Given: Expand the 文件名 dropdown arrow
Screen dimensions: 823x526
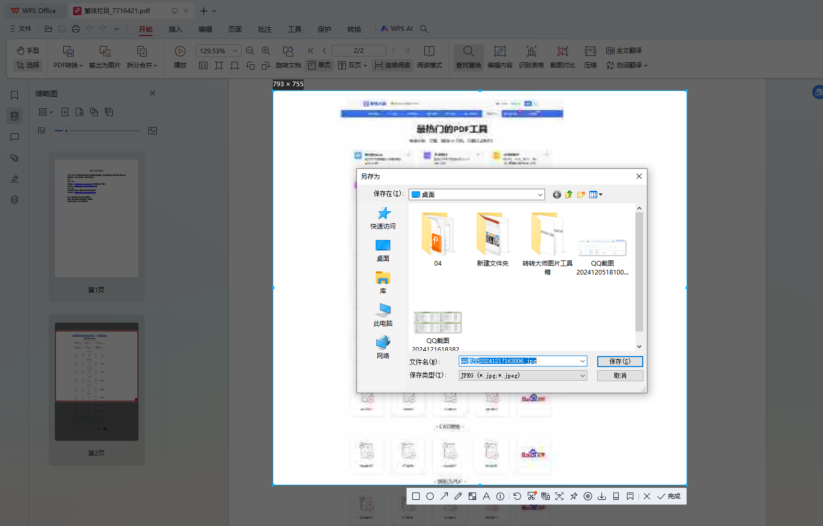Looking at the screenshot, I should pos(582,361).
